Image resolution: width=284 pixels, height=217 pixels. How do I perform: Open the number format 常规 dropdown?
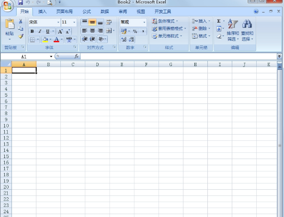click(144, 23)
